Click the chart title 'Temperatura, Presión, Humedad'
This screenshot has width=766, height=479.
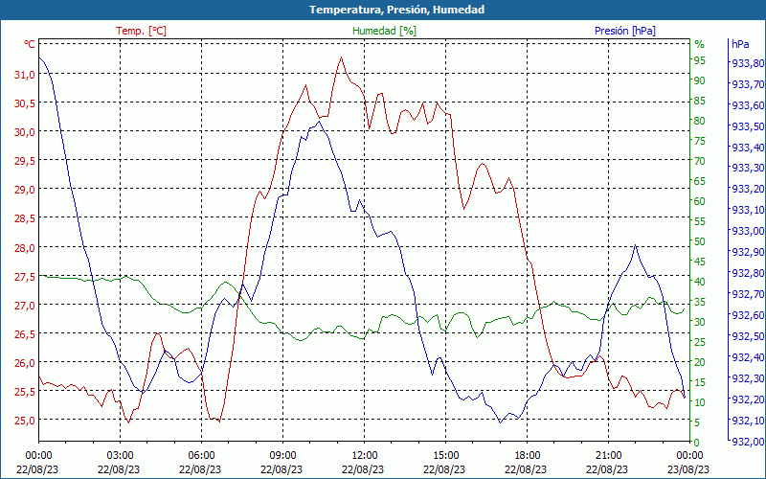pyautogui.click(x=396, y=10)
